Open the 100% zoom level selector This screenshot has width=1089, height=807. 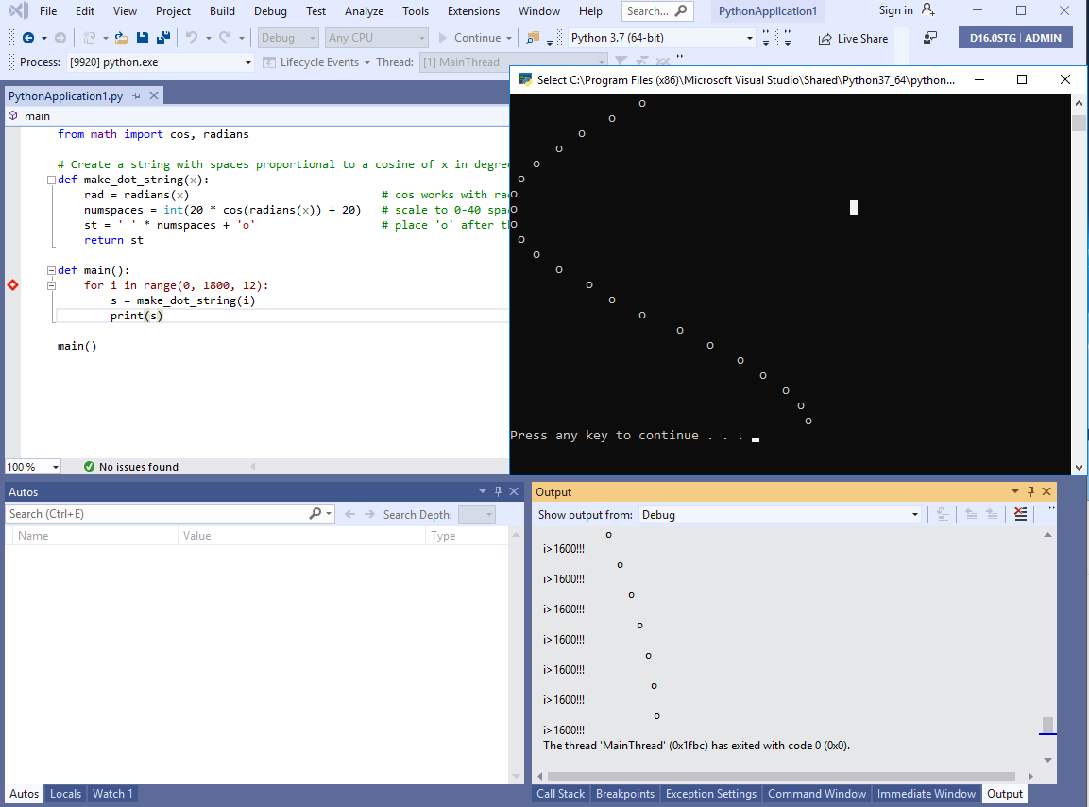(32, 466)
